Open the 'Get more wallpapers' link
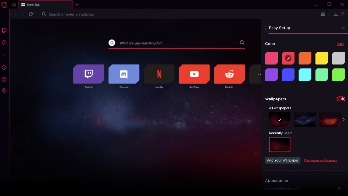 pos(321,161)
